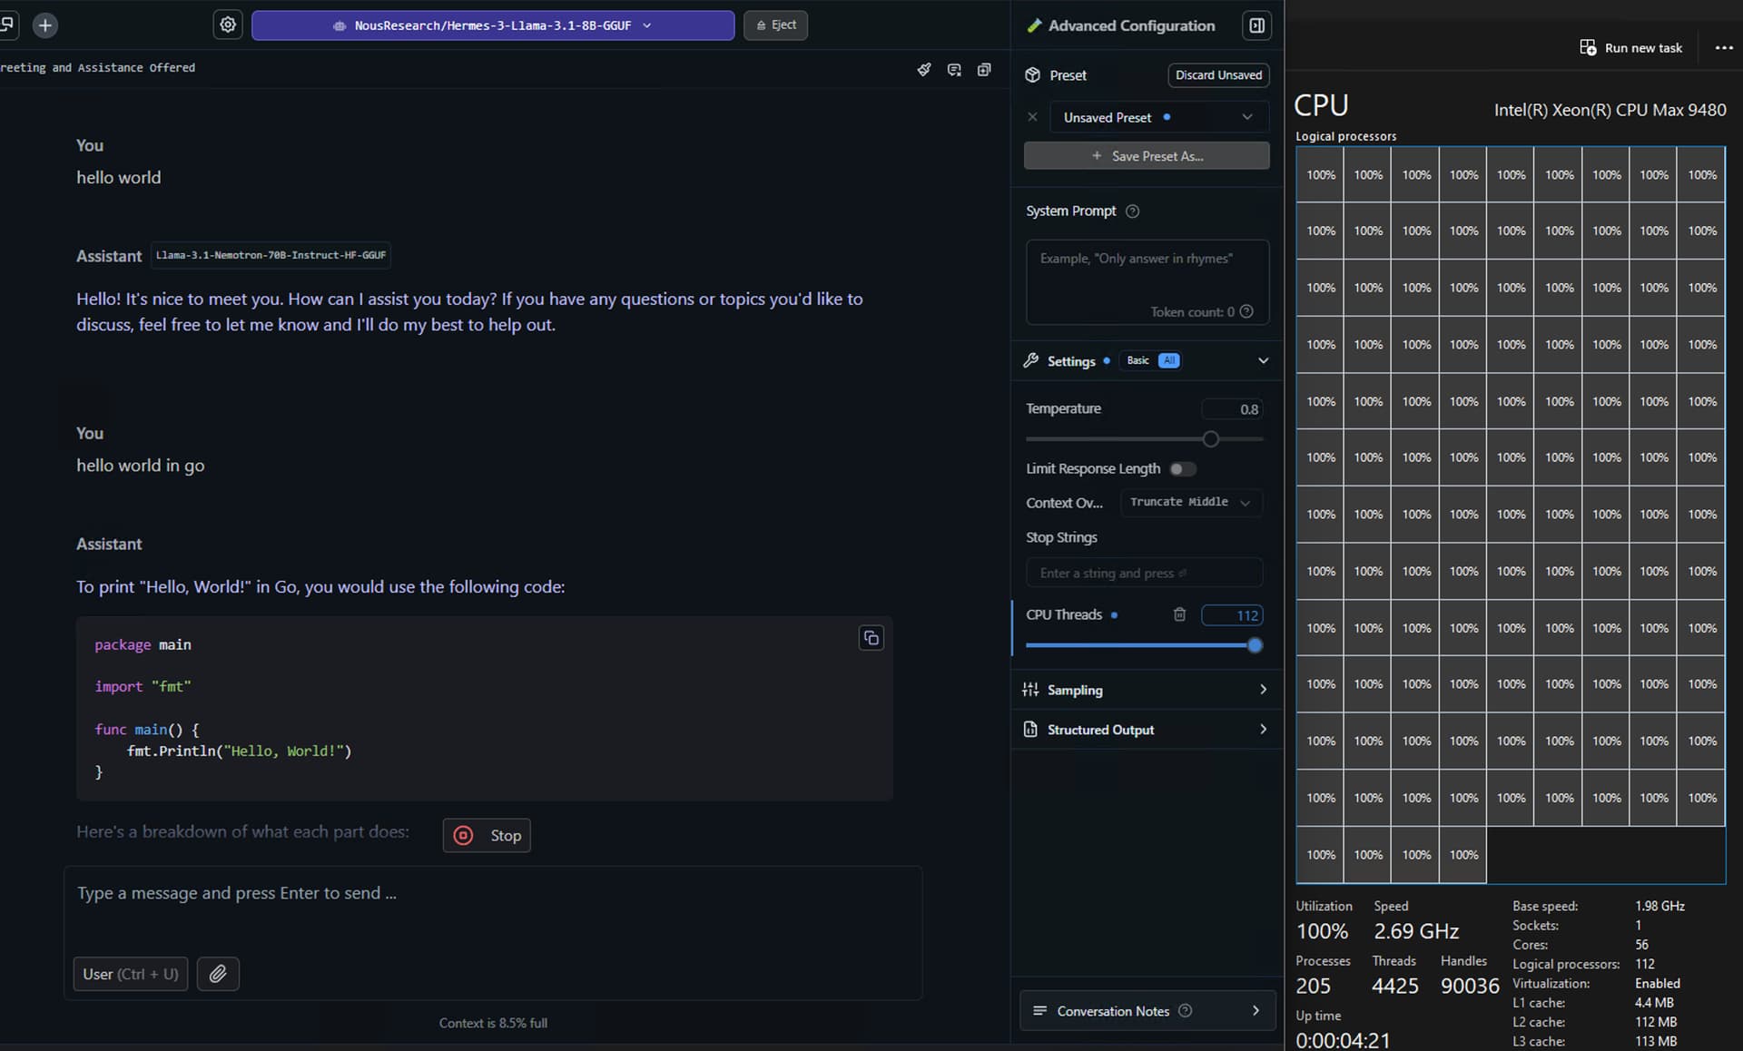
Task: Switch settings view to All
Action: (1169, 360)
